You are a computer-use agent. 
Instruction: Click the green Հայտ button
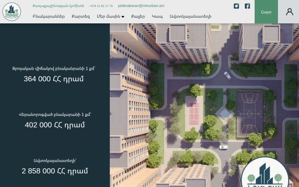point(266,12)
